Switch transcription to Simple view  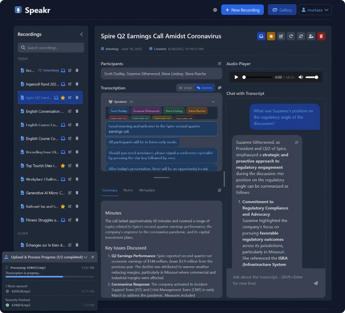click(x=185, y=88)
